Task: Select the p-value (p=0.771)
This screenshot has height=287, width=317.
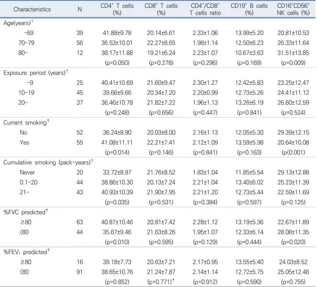Action: coord(160,282)
